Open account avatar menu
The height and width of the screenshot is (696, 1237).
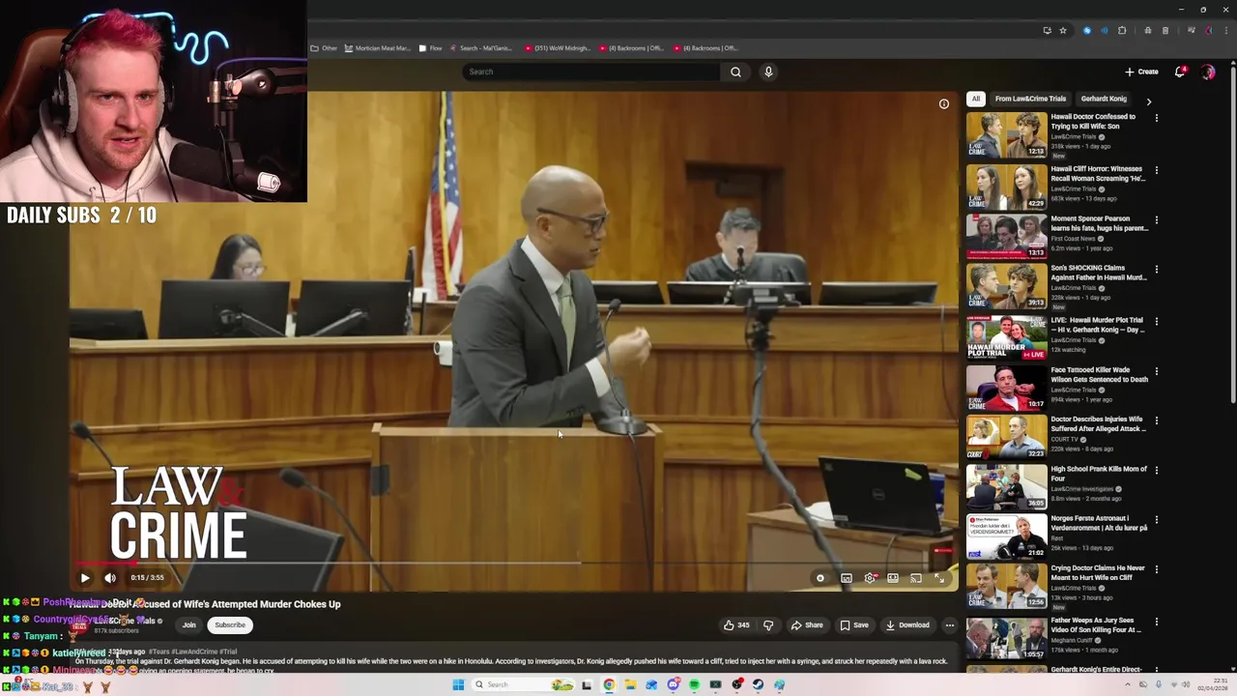tap(1208, 72)
